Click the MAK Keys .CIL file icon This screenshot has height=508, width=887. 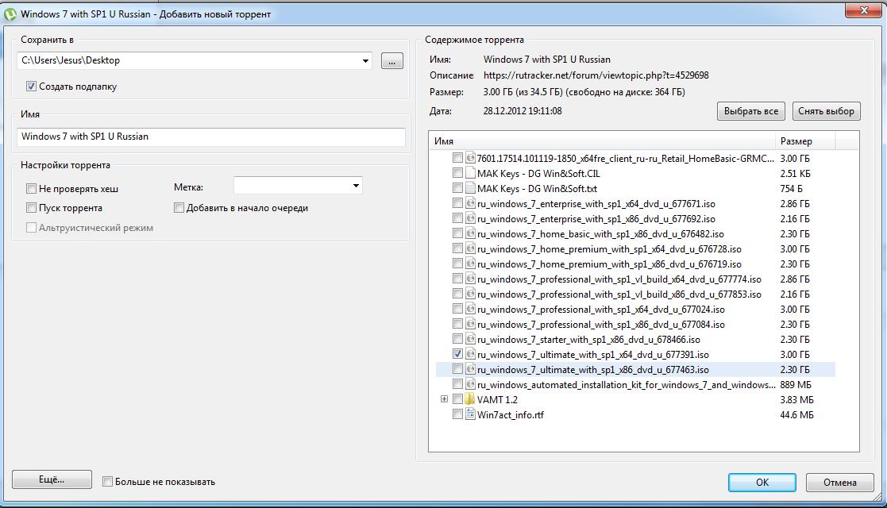(x=470, y=173)
